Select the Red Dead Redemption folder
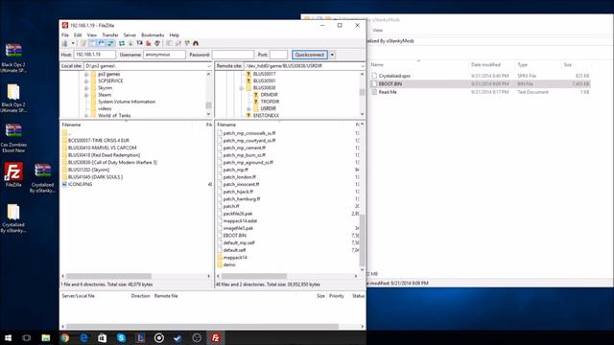The image size is (614, 345). (x=104, y=155)
